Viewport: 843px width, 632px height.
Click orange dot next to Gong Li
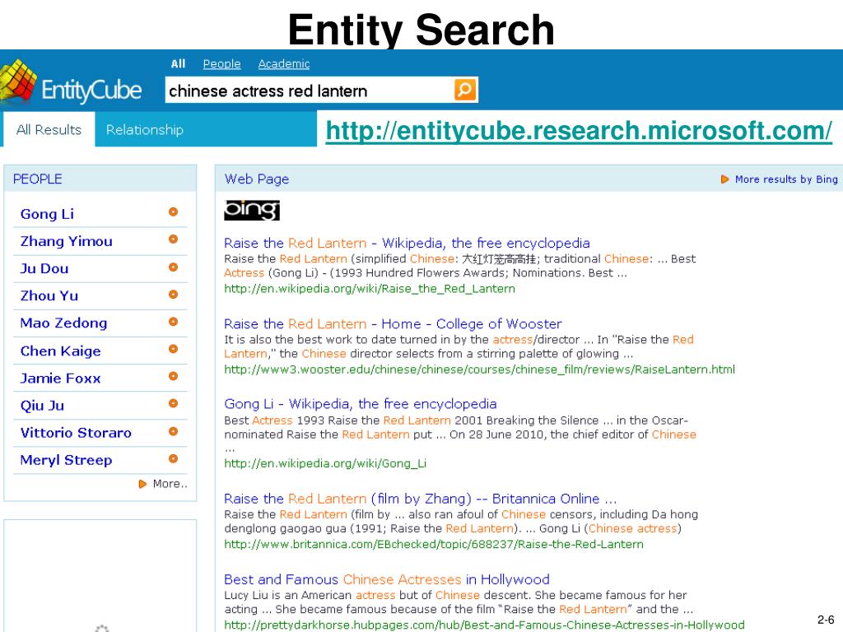pyautogui.click(x=173, y=211)
